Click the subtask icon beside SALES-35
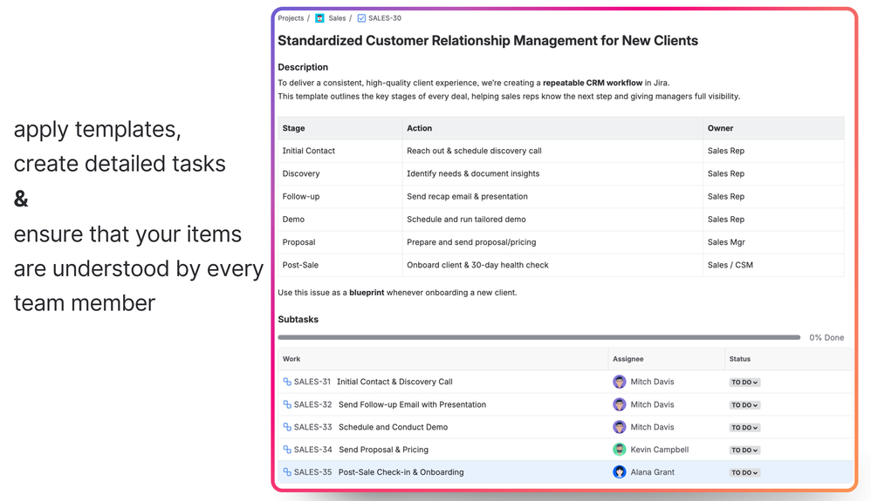The image size is (871, 501). [287, 472]
